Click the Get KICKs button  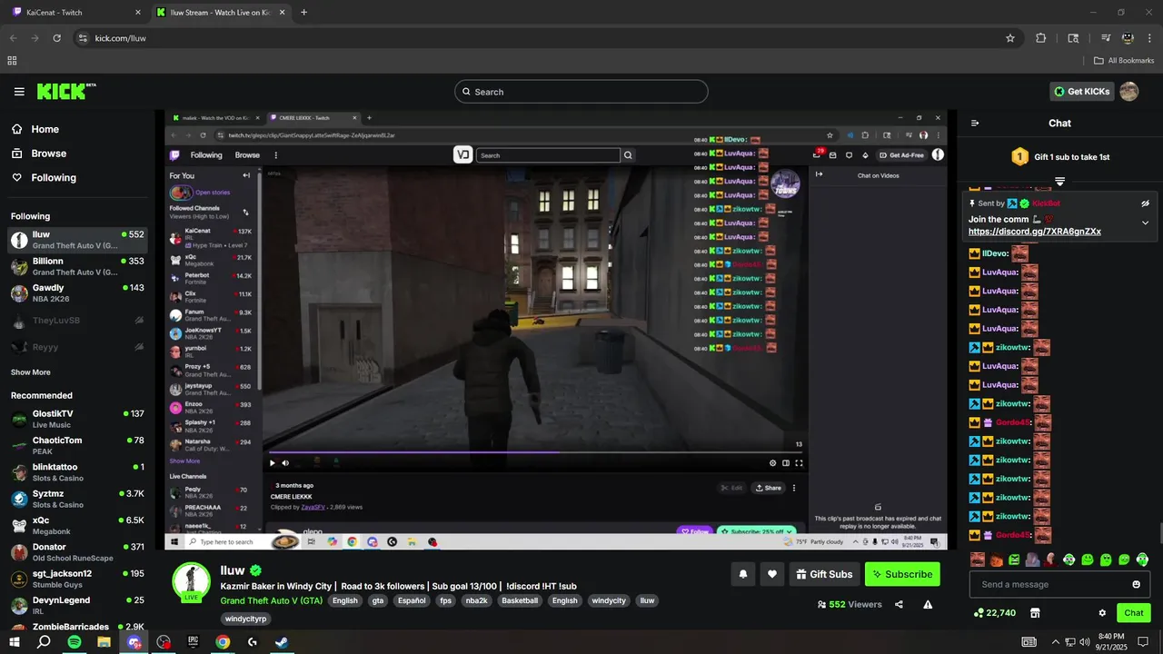coord(1081,92)
